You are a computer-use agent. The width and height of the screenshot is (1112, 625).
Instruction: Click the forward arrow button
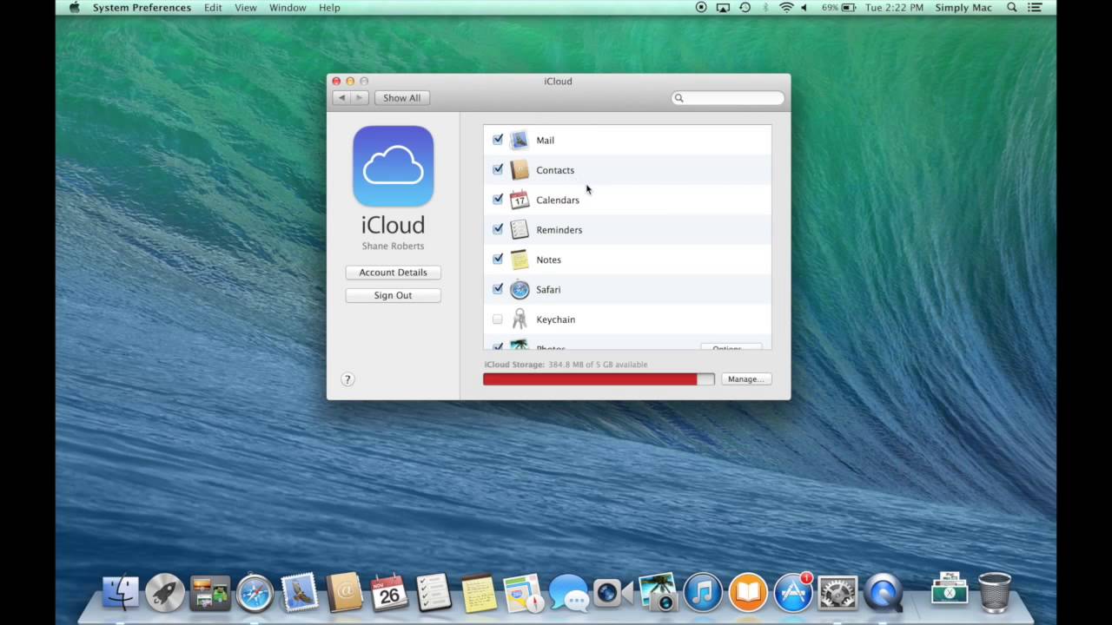pos(360,98)
